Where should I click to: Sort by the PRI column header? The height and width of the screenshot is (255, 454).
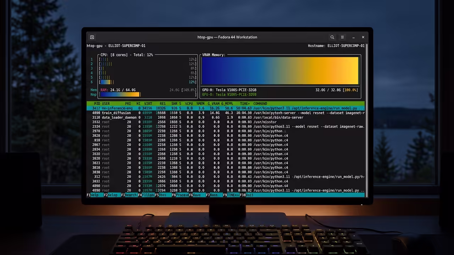[128, 103]
